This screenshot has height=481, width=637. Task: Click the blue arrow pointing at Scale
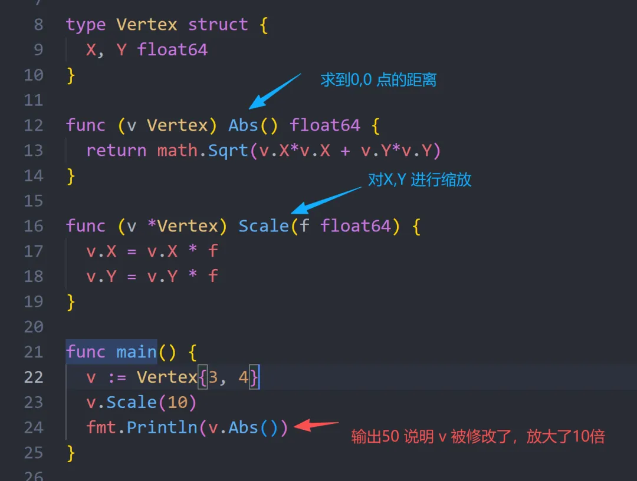tap(326, 200)
